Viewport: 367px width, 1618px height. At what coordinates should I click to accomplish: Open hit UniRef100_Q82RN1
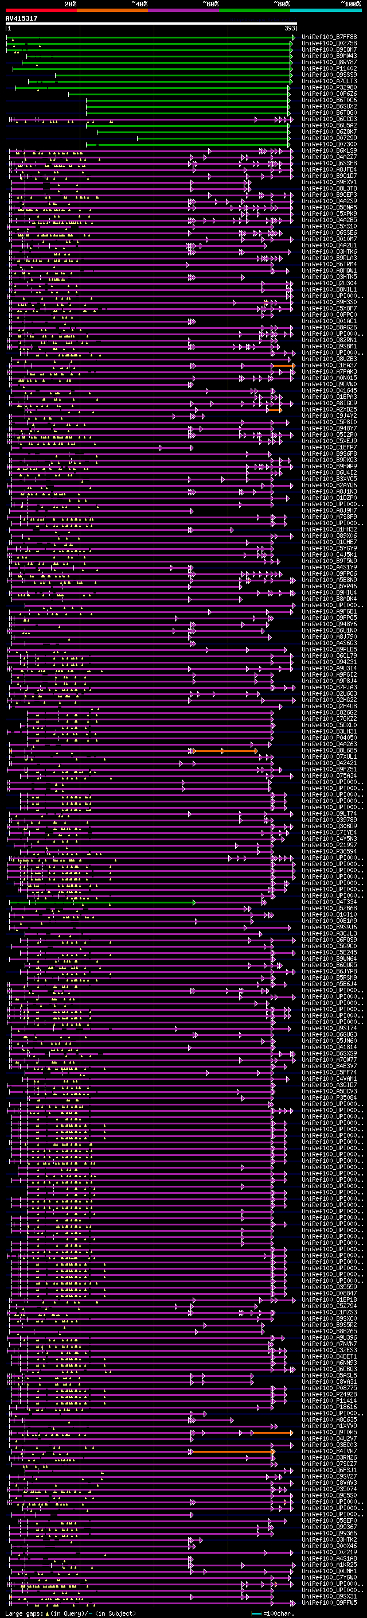click(x=329, y=340)
